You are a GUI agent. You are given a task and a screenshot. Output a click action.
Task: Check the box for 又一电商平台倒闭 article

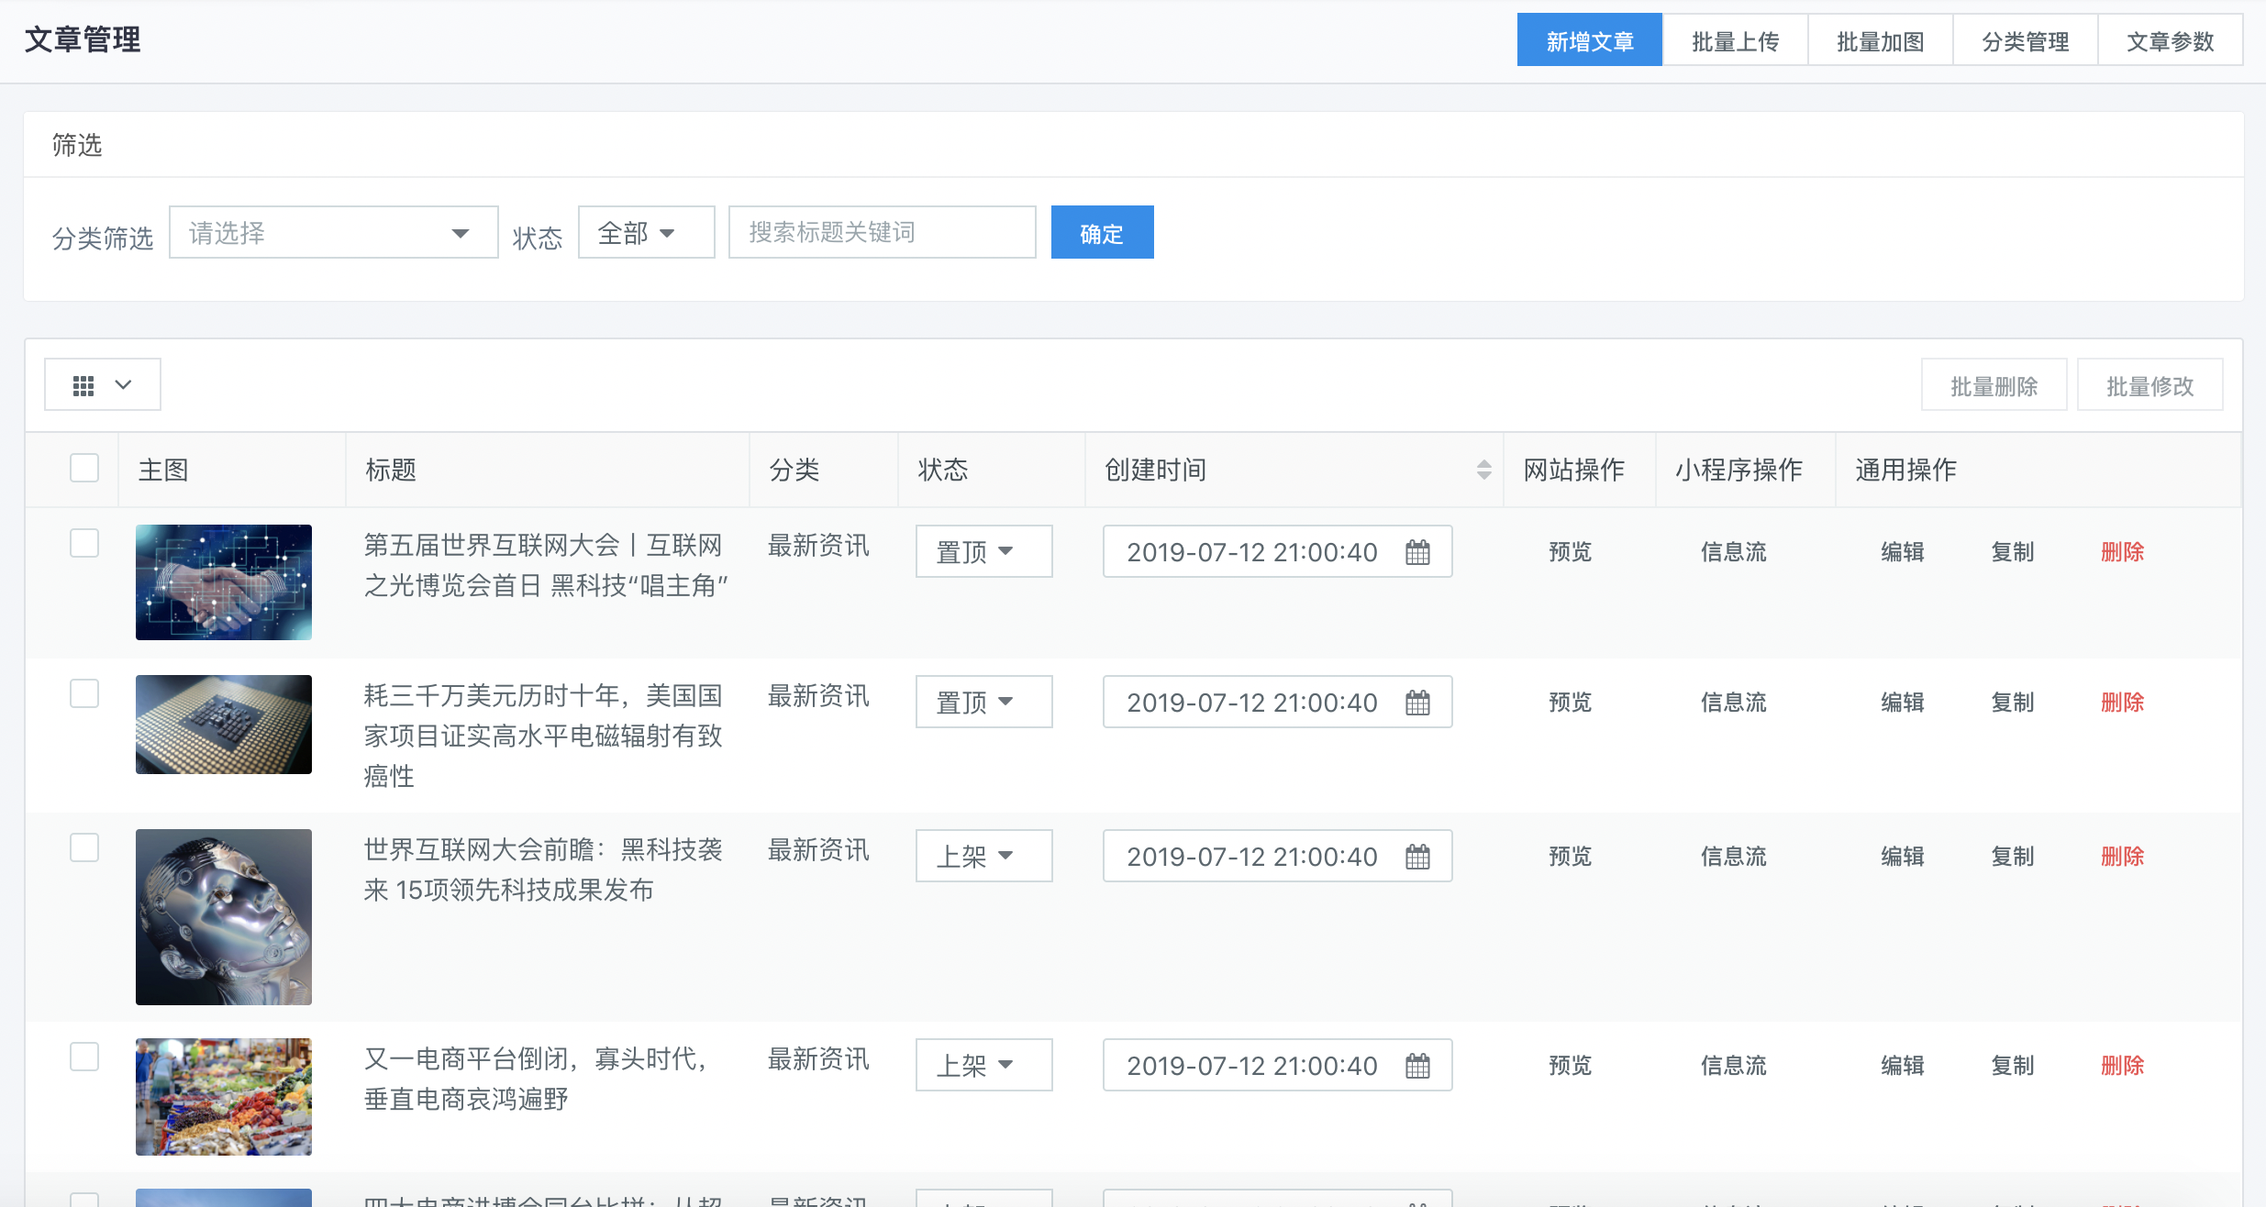[x=84, y=1057]
